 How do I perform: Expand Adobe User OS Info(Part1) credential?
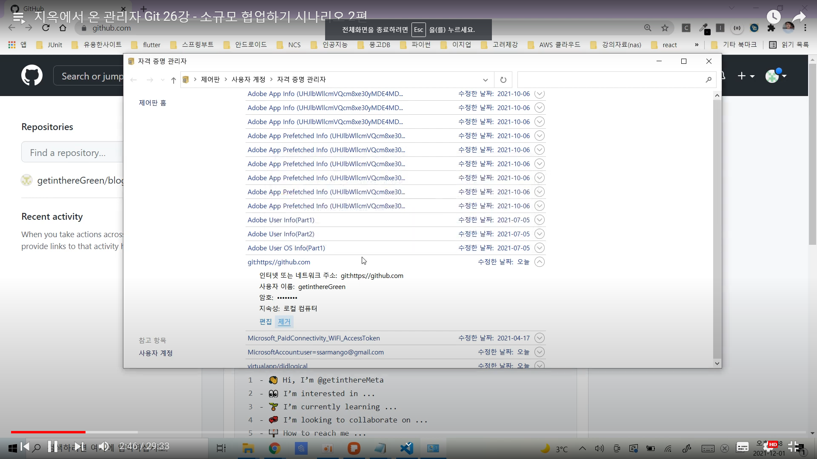point(539,248)
